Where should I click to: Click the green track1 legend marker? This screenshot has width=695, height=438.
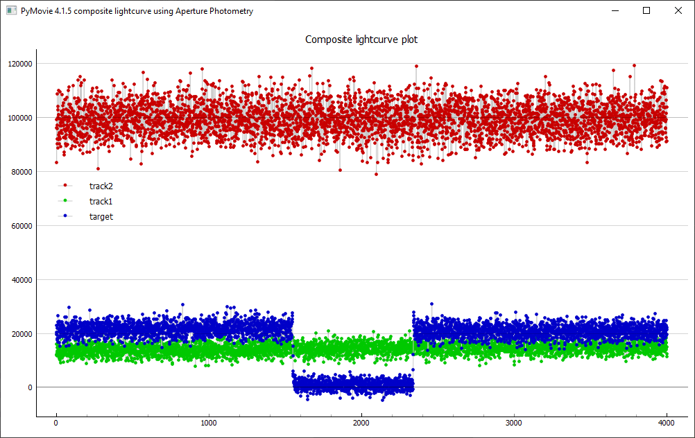tap(65, 201)
